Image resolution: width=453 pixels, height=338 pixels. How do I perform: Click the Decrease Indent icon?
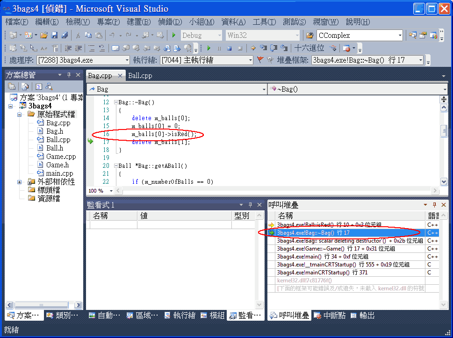pyautogui.click(x=68, y=48)
